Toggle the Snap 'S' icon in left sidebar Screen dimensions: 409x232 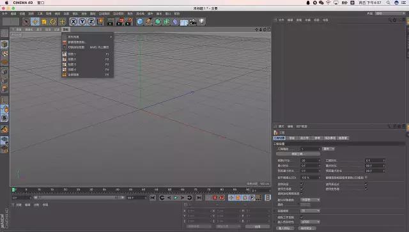coord(4,118)
